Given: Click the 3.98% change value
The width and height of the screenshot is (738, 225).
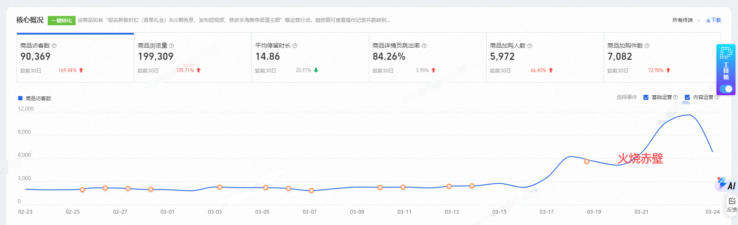Looking at the screenshot, I should 422,70.
